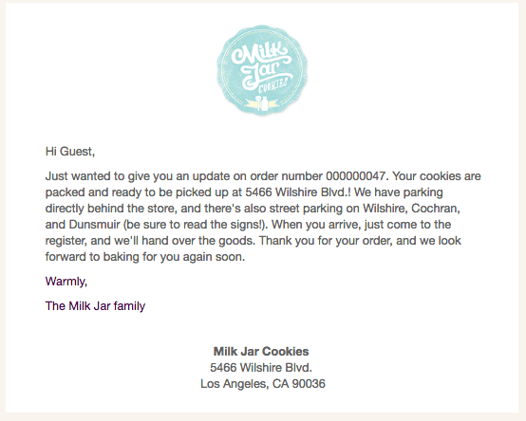Click the 5466 Wilshire Blvd. pickup address in body
526x421 pixels.
[x=295, y=192]
